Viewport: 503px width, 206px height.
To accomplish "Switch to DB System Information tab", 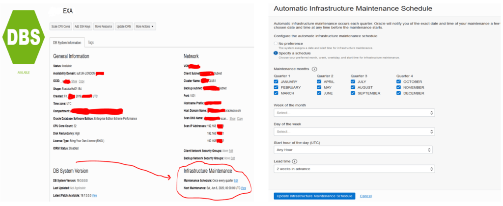I will pyautogui.click(x=68, y=43).
